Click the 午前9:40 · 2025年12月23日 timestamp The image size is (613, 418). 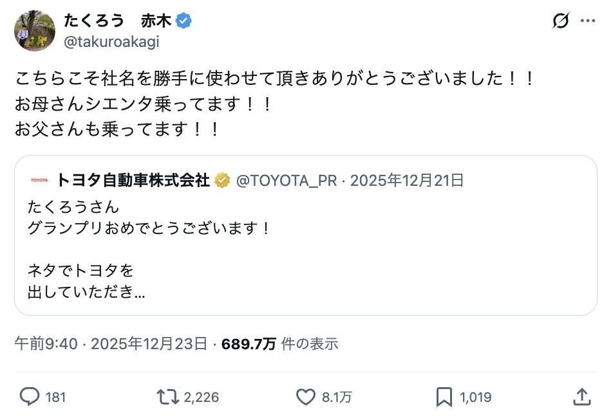(x=111, y=343)
